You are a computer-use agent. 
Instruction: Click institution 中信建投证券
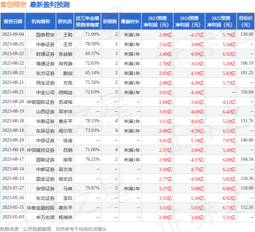[41, 150]
